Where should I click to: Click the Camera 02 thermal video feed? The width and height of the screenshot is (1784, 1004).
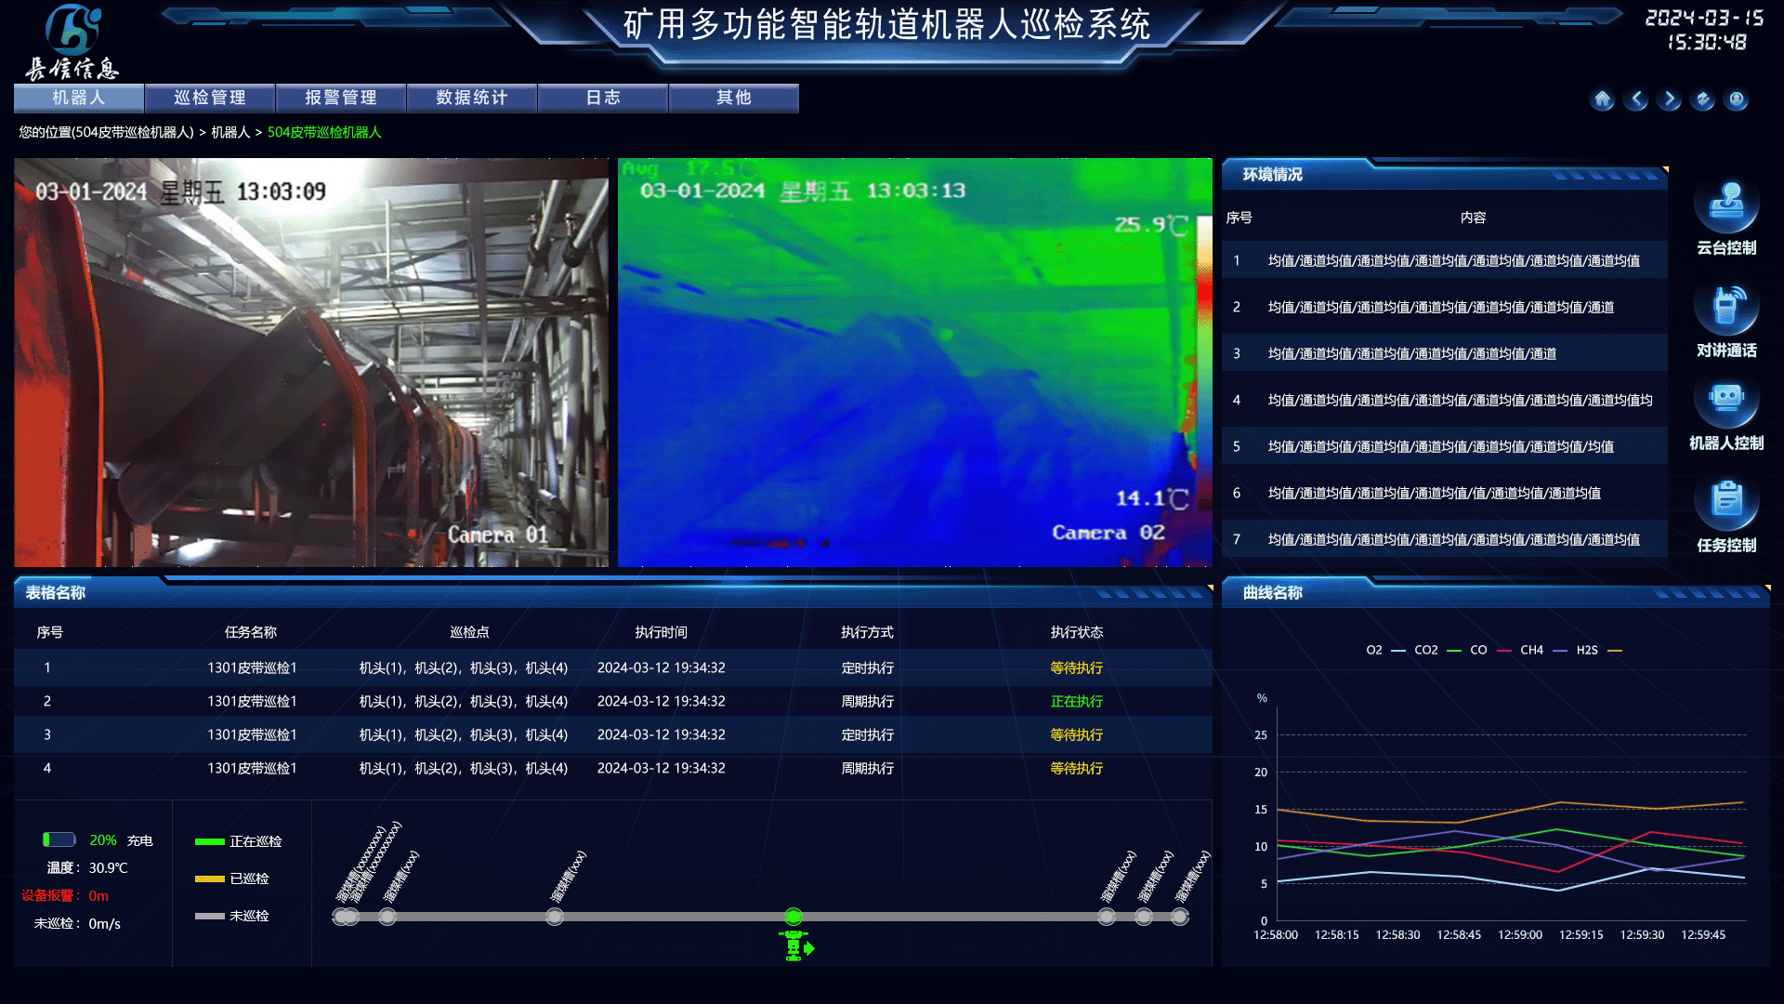(x=914, y=363)
